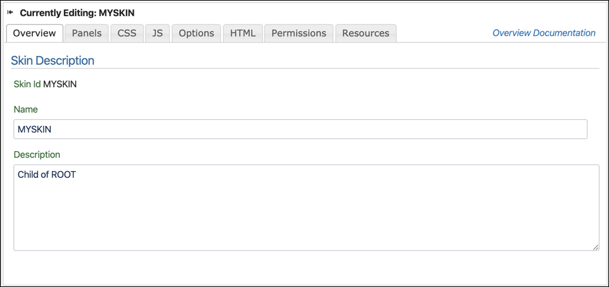Click the MYSKIN value next to Skin Id
Viewport: 609px width, 287px height.
tap(60, 85)
